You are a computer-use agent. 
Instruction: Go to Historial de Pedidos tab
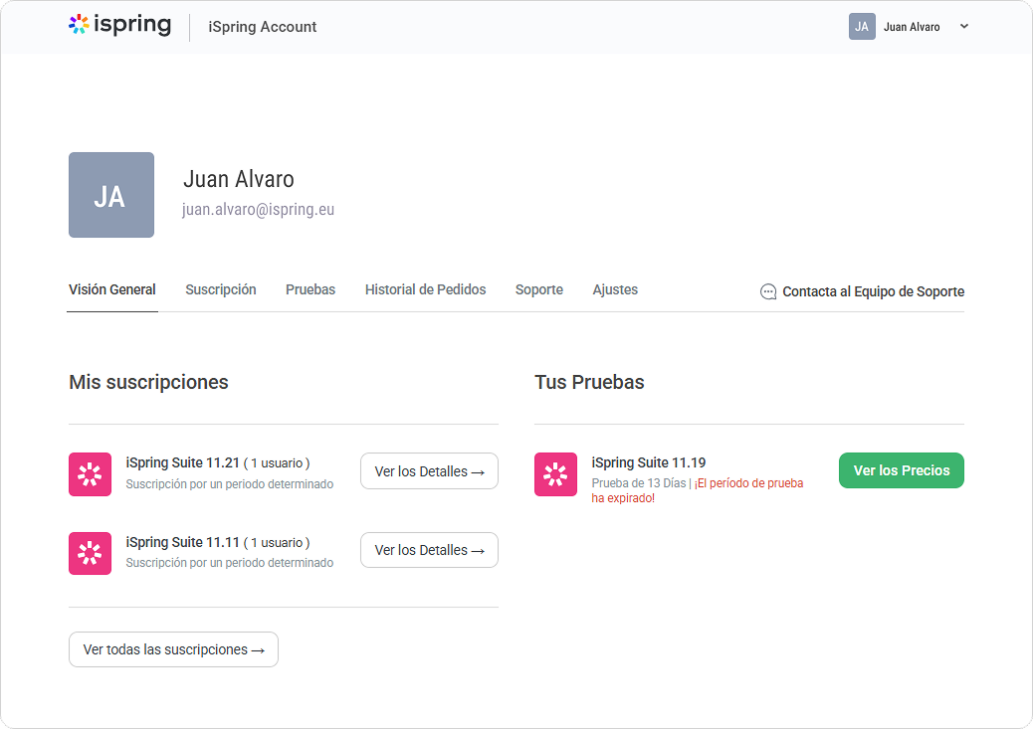click(x=426, y=289)
